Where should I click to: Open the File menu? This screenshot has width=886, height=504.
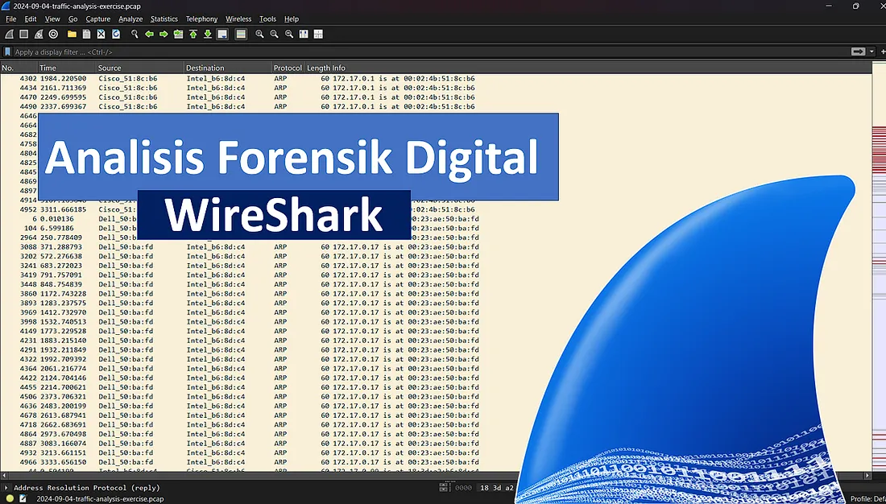pyautogui.click(x=10, y=19)
